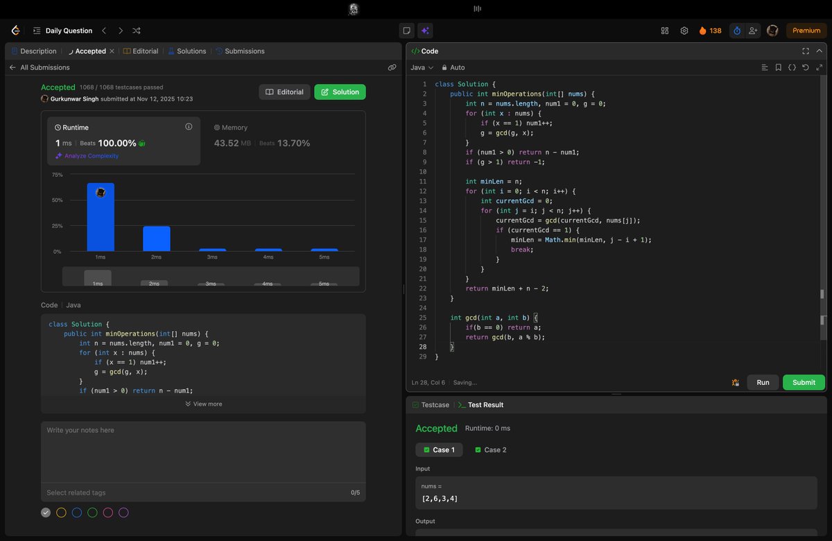Click the curly braces snippet icon

[x=792, y=67]
